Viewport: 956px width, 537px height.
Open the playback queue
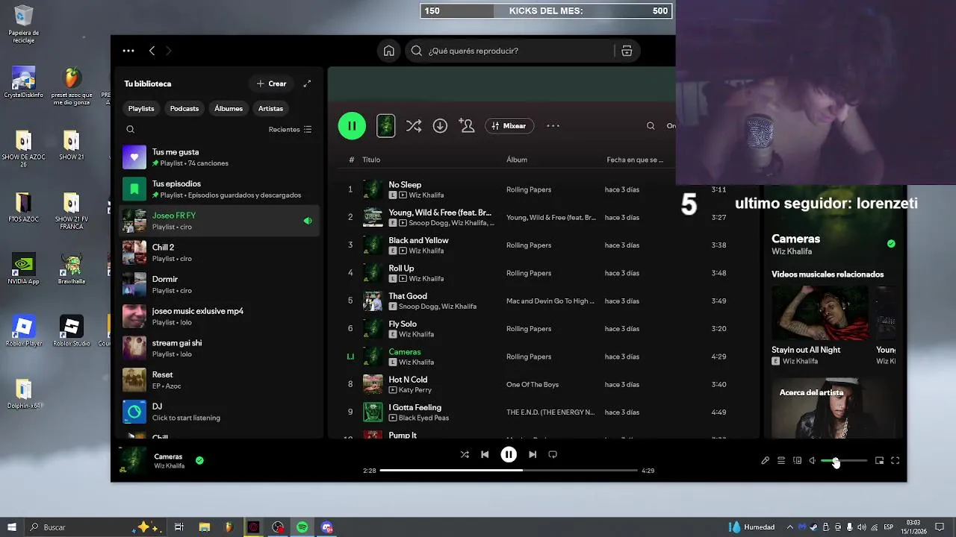click(x=781, y=461)
